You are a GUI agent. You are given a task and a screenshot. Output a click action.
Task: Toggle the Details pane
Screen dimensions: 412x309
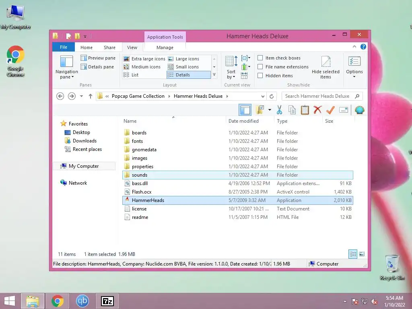[97, 67]
